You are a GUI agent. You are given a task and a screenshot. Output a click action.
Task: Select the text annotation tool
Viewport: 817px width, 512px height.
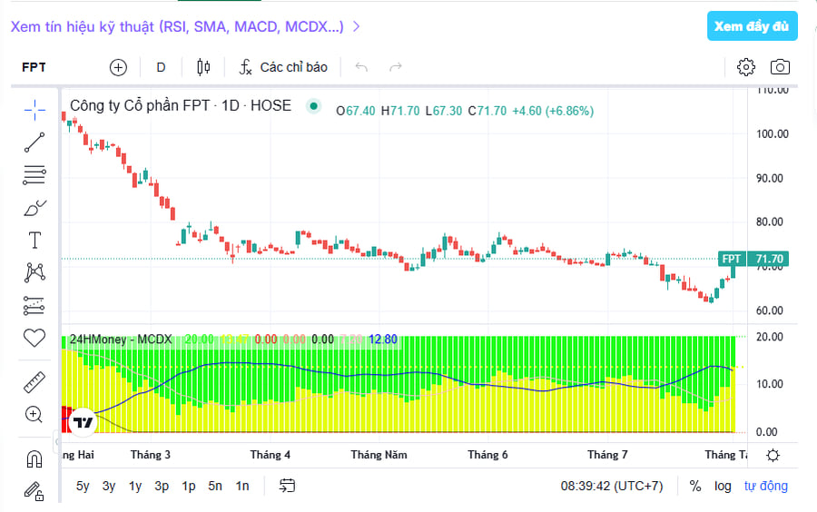34,241
